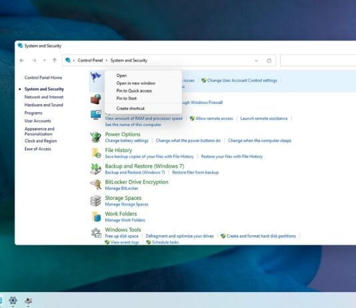The height and width of the screenshot is (308, 356).
Task: Click the Control Panel taskbar icon
Action: (28, 301)
